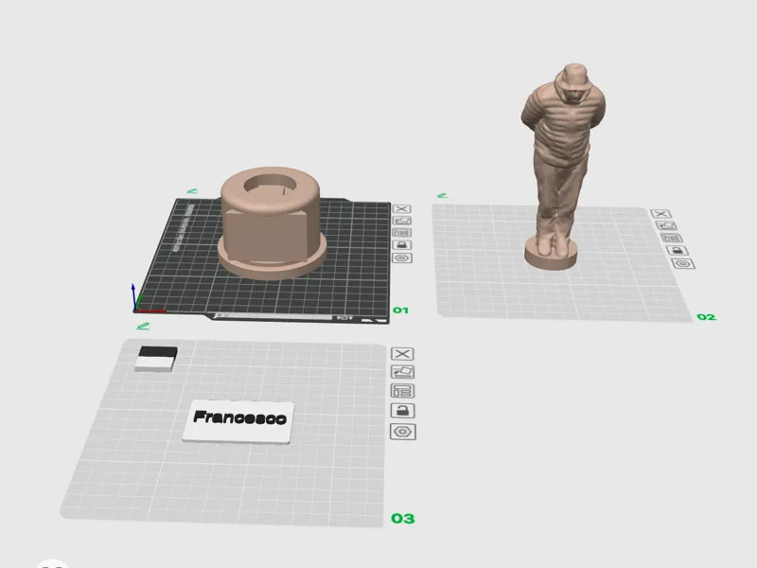Click the green 01 plate number
The width and height of the screenshot is (757, 568).
pos(400,311)
